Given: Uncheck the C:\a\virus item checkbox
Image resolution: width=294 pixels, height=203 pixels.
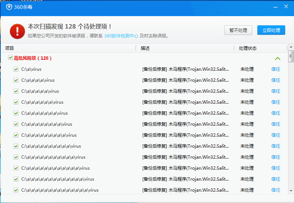Looking at the screenshot, I should pyautogui.click(x=16, y=69).
